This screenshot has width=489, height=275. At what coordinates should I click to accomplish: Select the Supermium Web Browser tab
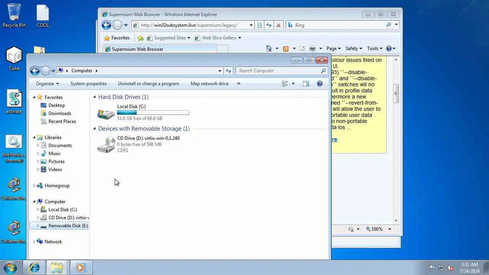(x=159, y=49)
